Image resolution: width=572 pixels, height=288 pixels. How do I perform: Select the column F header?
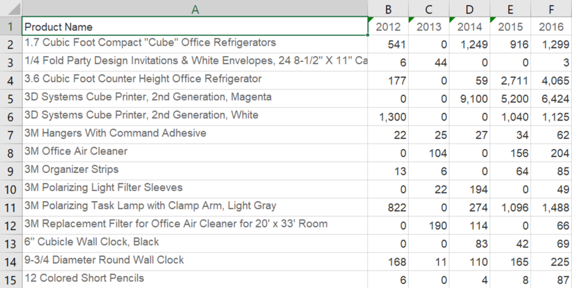coord(551,9)
